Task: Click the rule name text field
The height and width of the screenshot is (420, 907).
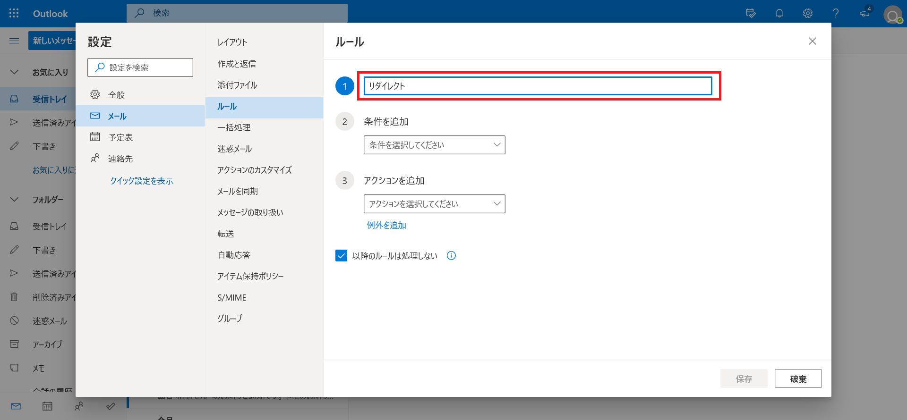Action: pyautogui.click(x=538, y=86)
